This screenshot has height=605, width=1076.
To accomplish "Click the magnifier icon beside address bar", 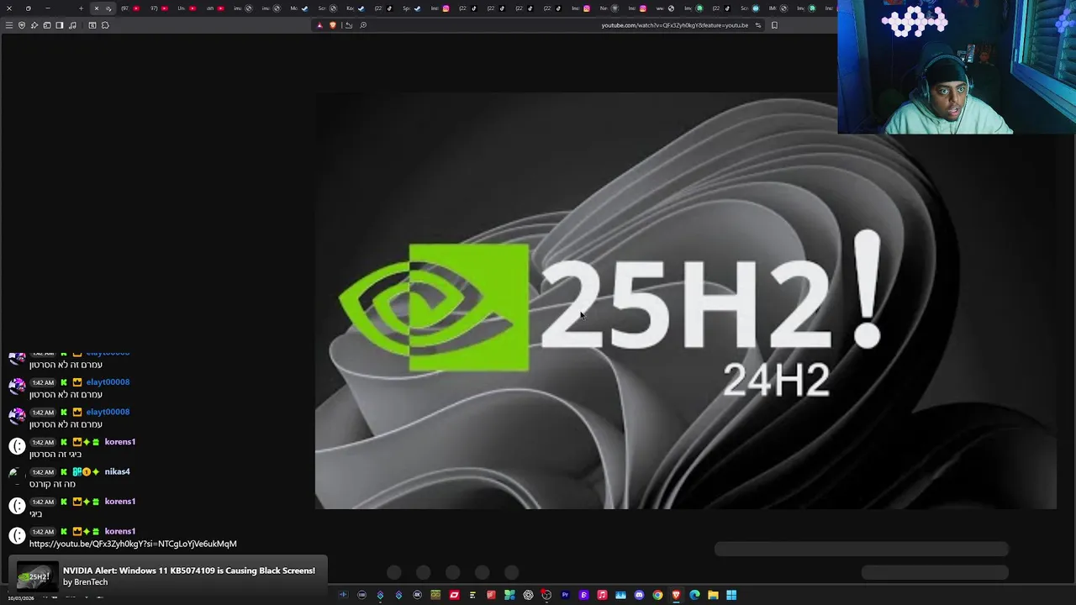I will pos(363,25).
